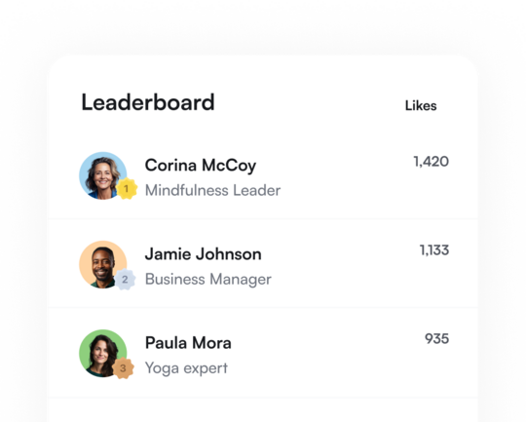Image resolution: width=526 pixels, height=422 pixels.
Task: Click the 1,133 likes count
Action: [x=434, y=250]
